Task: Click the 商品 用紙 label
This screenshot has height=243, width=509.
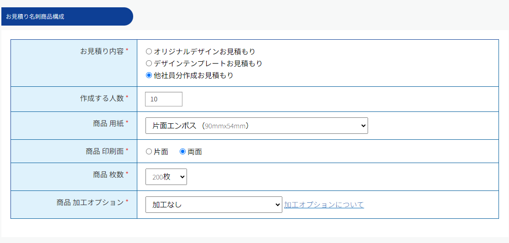Action: (109, 124)
